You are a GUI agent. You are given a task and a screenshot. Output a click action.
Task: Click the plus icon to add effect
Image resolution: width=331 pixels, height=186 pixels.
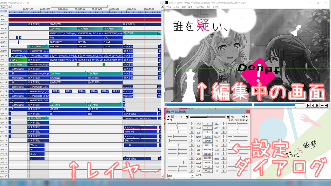[x=247, y=117]
